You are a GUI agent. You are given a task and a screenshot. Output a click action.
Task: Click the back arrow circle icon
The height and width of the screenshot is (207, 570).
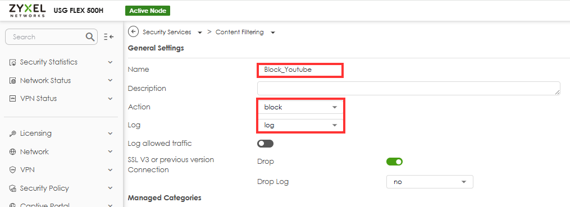click(x=134, y=32)
